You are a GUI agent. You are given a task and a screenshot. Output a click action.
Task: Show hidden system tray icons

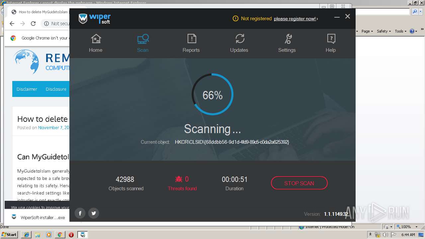(370, 235)
